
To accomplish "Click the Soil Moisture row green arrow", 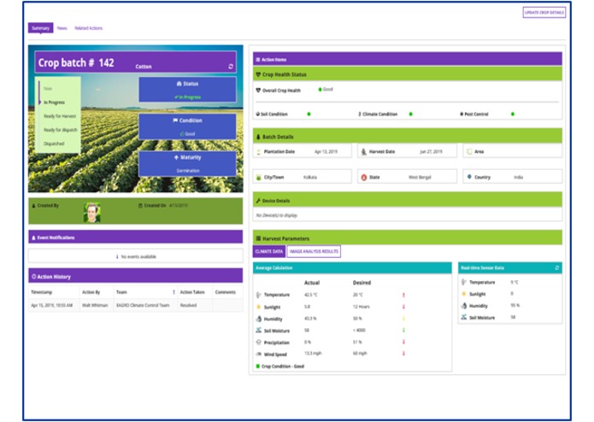I will point(403,331).
